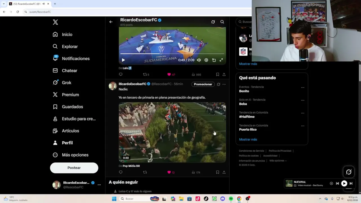This screenshot has height=203, width=361.
Task: Add NUEVAYoL to library plus icon
Action: pos(331,183)
